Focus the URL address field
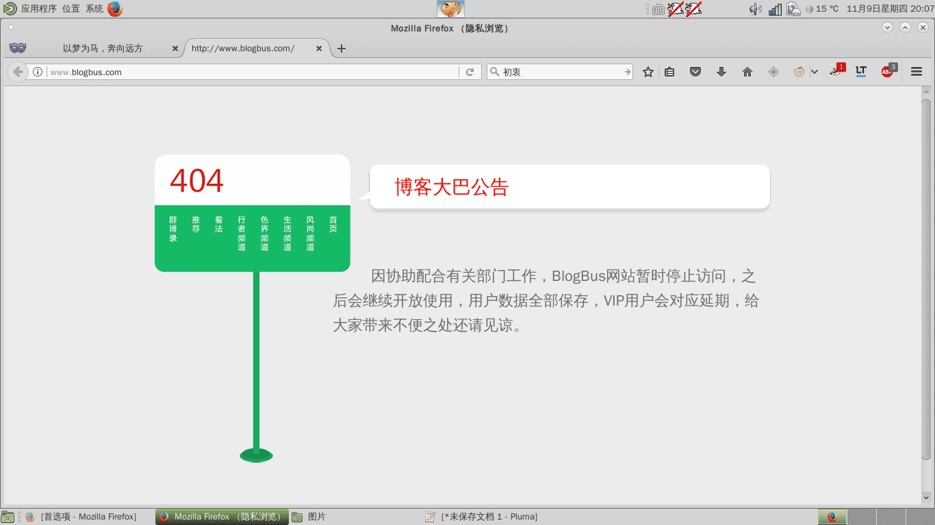 click(x=253, y=72)
